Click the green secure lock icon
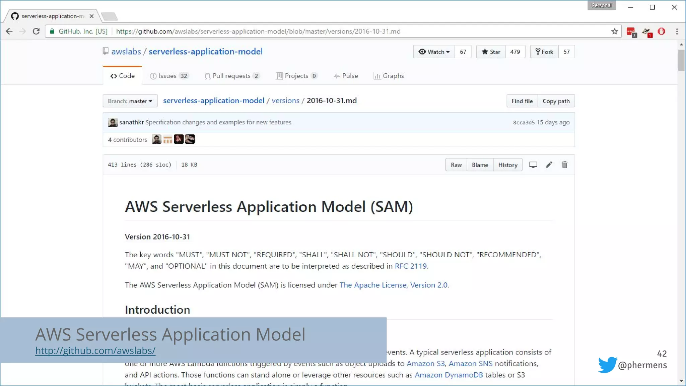The image size is (686, 386). [x=52, y=31]
